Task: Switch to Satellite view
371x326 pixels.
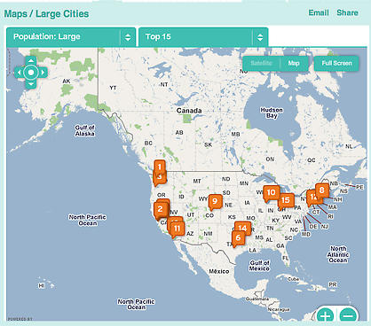Action: click(261, 63)
